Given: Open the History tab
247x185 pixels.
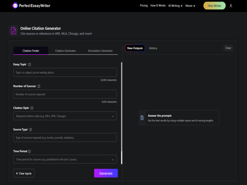Looking at the screenshot, I should click(x=153, y=48).
